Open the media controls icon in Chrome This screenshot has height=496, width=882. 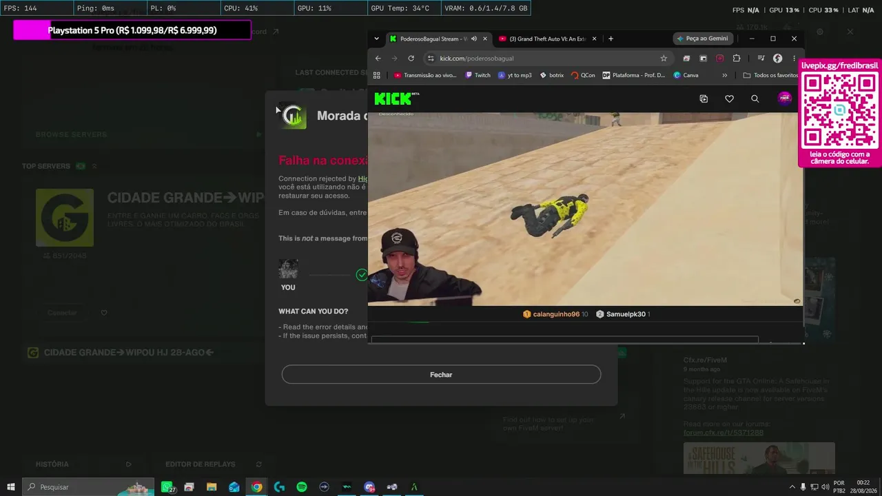coord(761,59)
